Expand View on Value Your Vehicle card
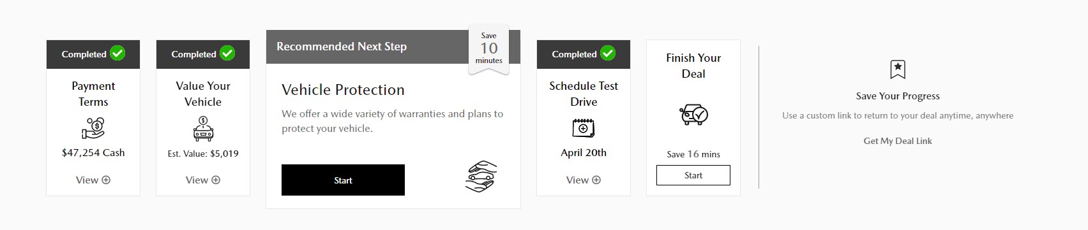The height and width of the screenshot is (230, 1088). pos(203,180)
